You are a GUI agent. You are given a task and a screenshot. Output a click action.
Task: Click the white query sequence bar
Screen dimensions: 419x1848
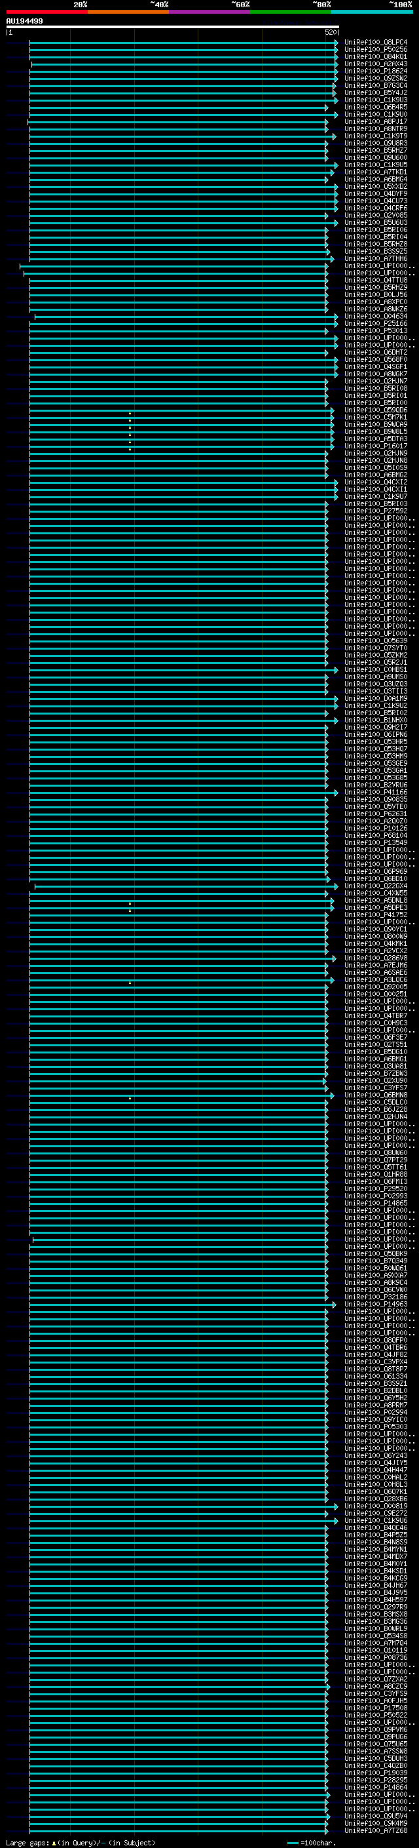tap(173, 26)
